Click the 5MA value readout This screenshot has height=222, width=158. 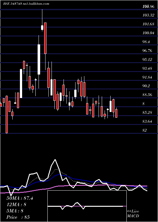point(15,211)
